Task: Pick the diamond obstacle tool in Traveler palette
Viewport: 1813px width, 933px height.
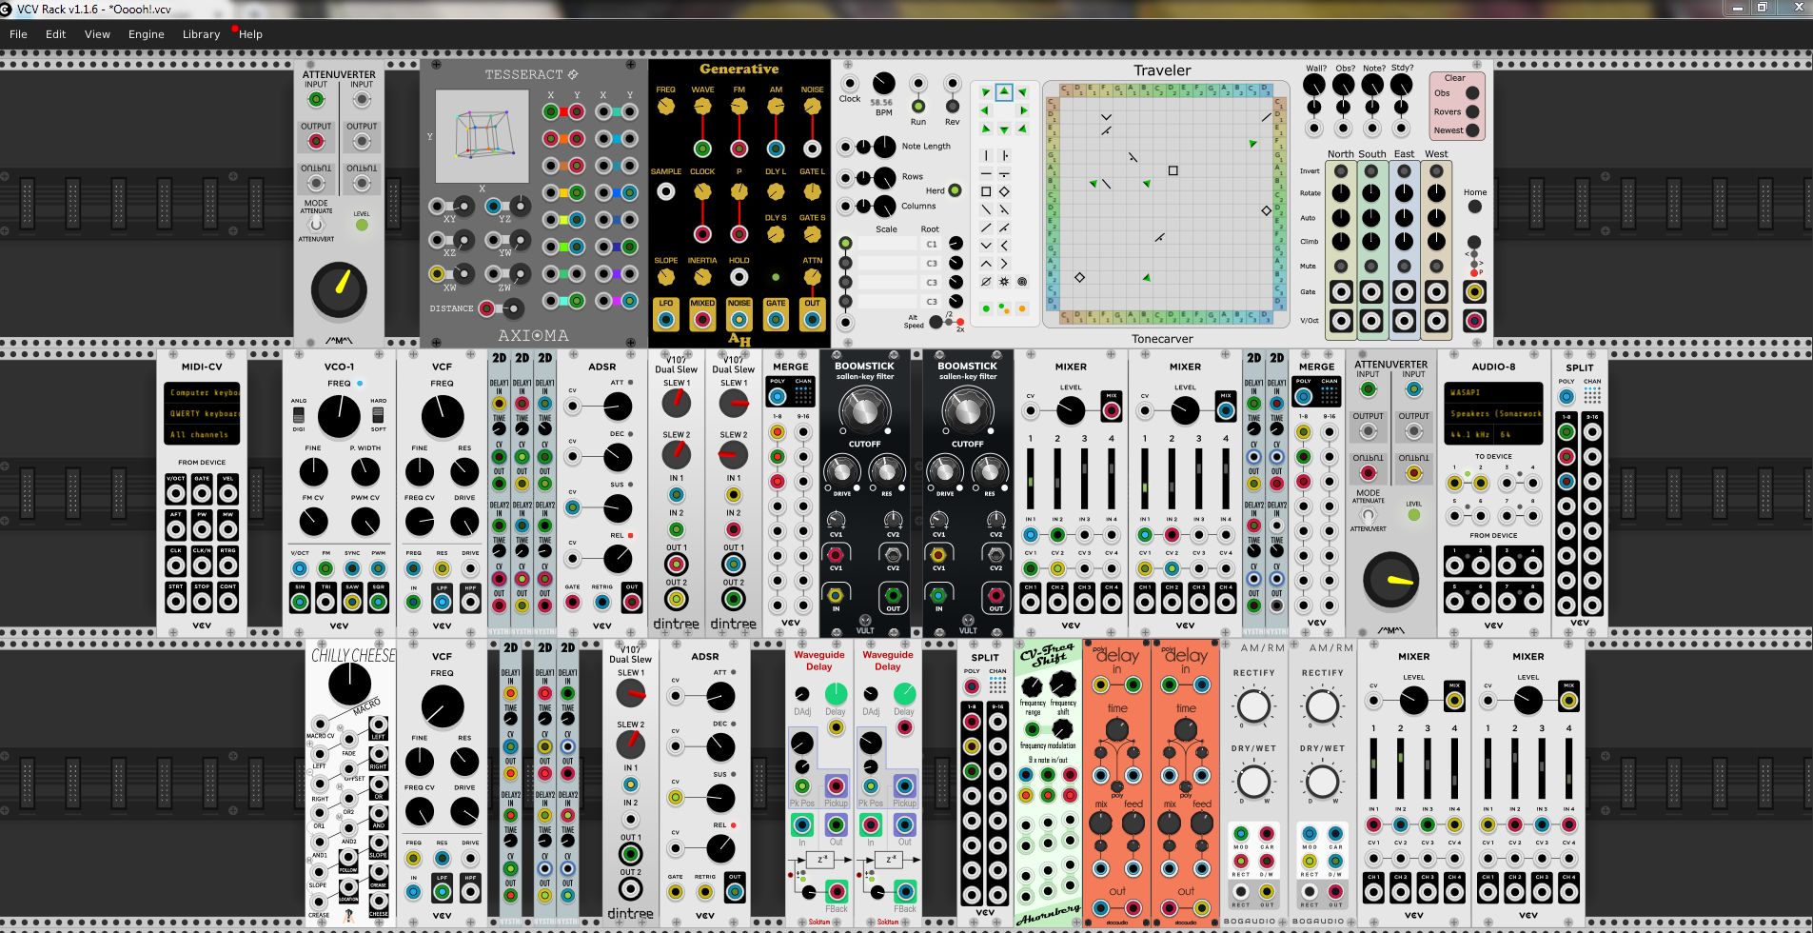Action: (1004, 191)
